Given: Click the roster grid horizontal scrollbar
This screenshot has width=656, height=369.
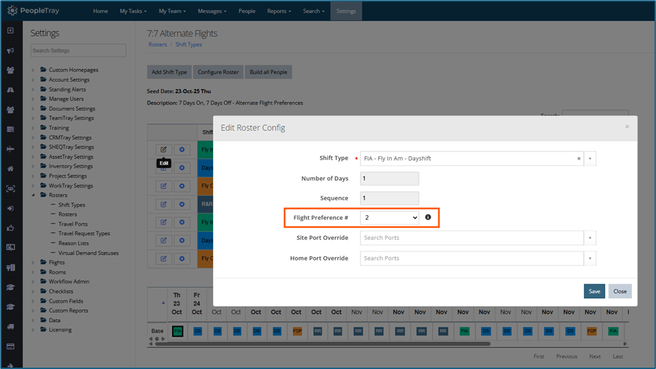Looking at the screenshot, I should point(322,344).
